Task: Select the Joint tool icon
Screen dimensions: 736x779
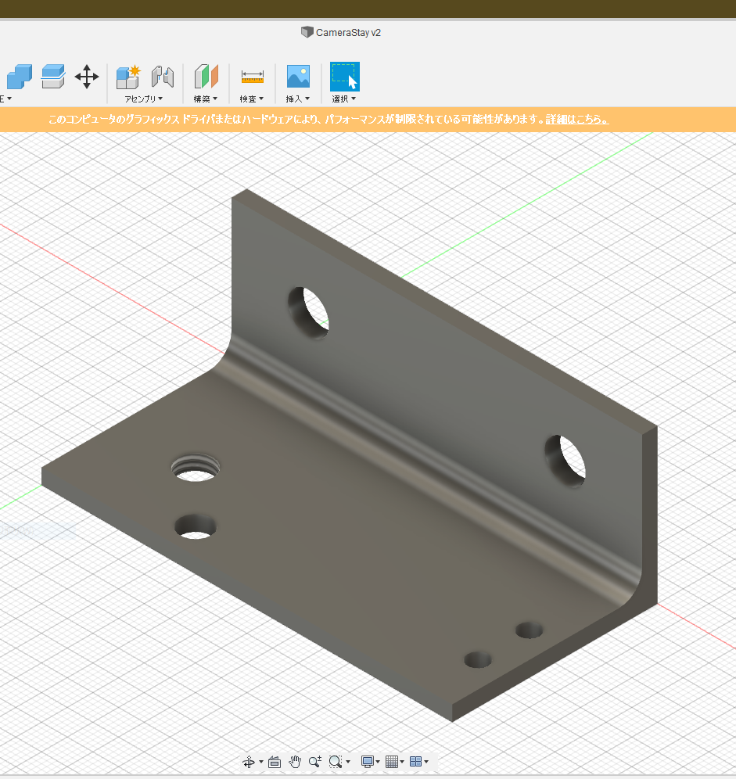Action: coord(162,77)
